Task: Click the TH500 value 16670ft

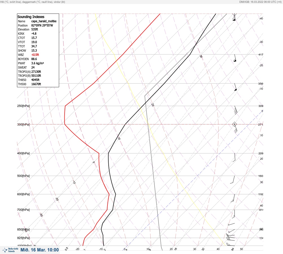Action: tap(36, 84)
